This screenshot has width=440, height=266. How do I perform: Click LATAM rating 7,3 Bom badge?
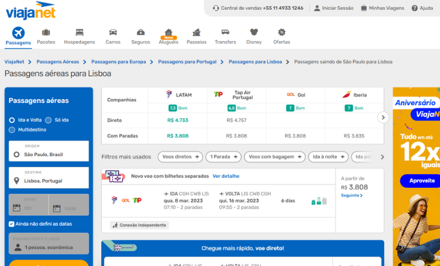(x=178, y=108)
